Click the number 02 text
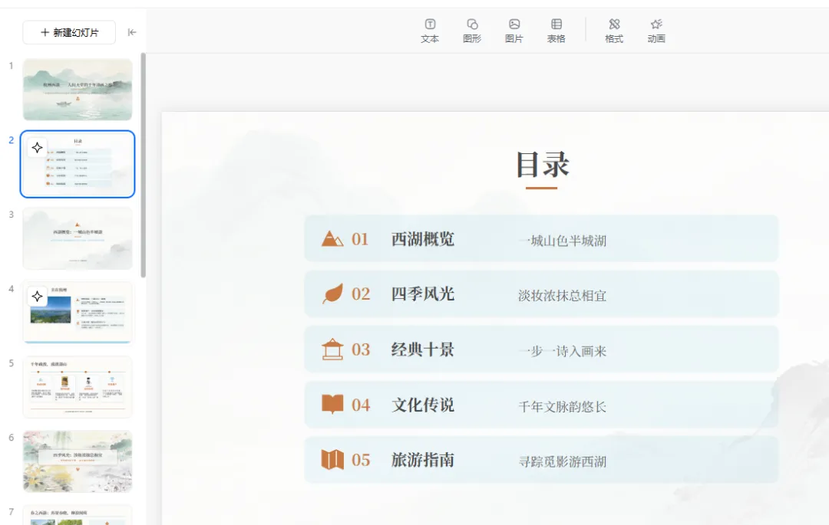Viewport: 829px width, 525px height. coord(361,294)
